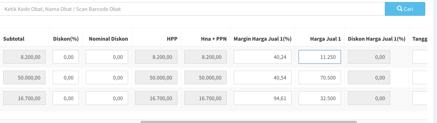The height and width of the screenshot is (123, 437).
Task: Click Diskon(%) field in the 8.200,00 row
Action: click(66, 57)
